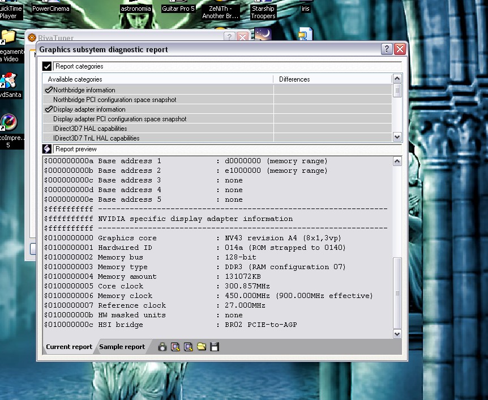Image resolution: width=488 pixels, height=400 pixels.
Task: Click the Memory bus 128-bit line
Action: 150,257
